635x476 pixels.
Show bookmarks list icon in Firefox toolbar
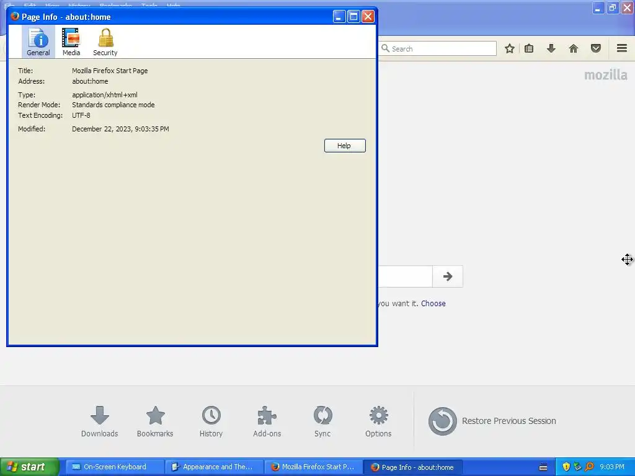click(529, 48)
